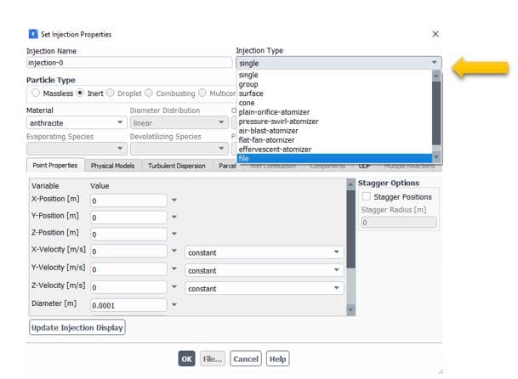Screen dimensions: 518x379
Task: Open the Turbulent Dispersion tab
Action: pyautogui.click(x=176, y=166)
